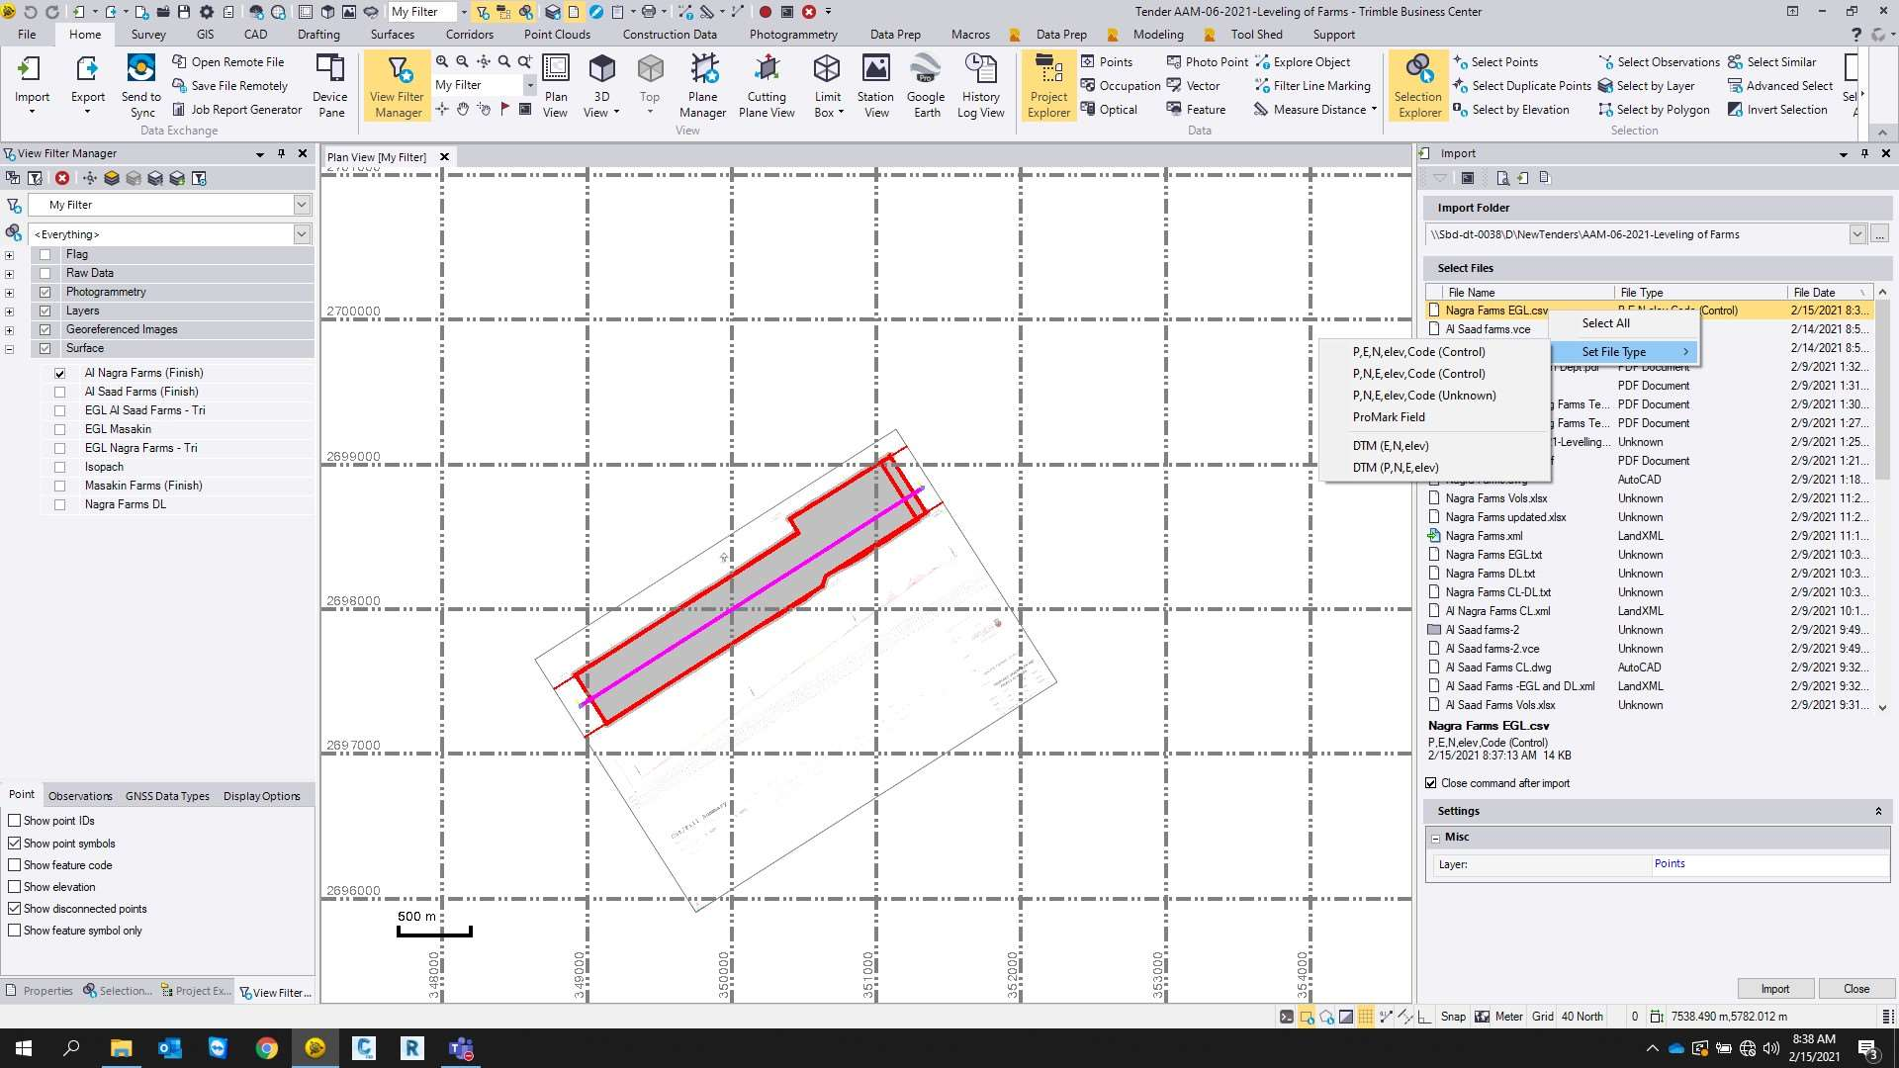Enable the Show point IDs checkbox
This screenshot has width=1899, height=1068.
tap(15, 821)
